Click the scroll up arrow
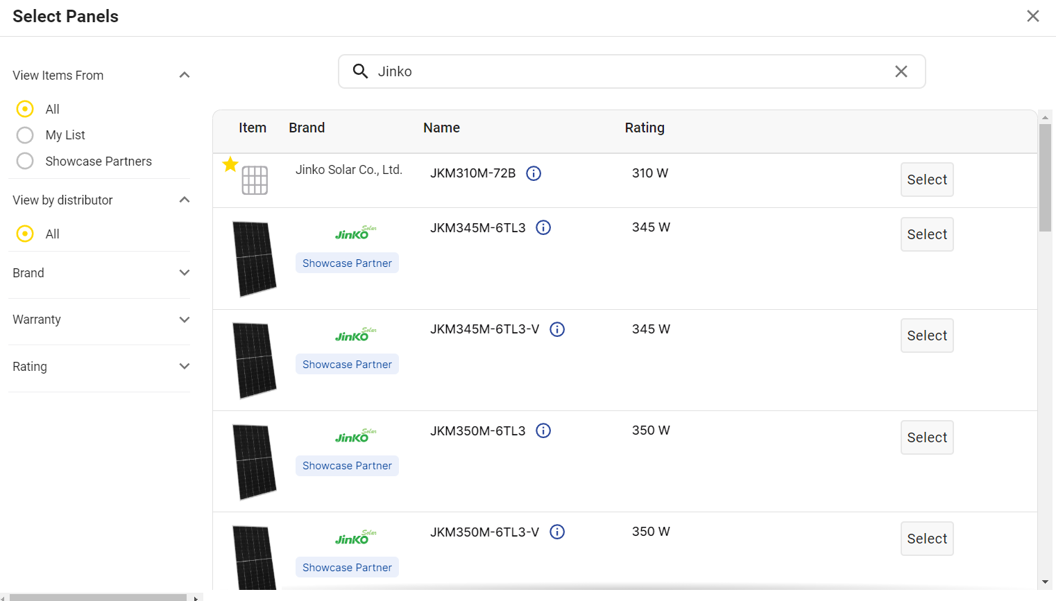This screenshot has width=1056, height=601. [x=1045, y=117]
